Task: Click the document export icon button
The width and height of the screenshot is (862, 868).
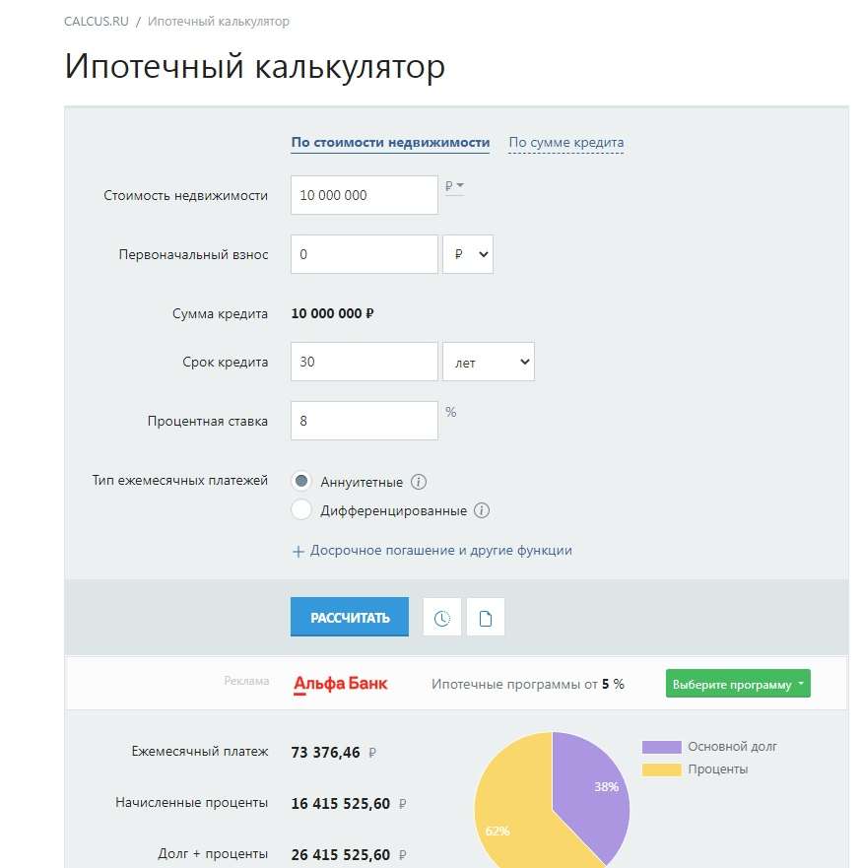Action: pos(485,618)
